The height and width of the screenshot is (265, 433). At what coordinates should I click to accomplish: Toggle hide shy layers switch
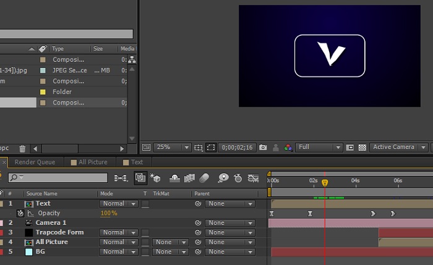pos(174,178)
